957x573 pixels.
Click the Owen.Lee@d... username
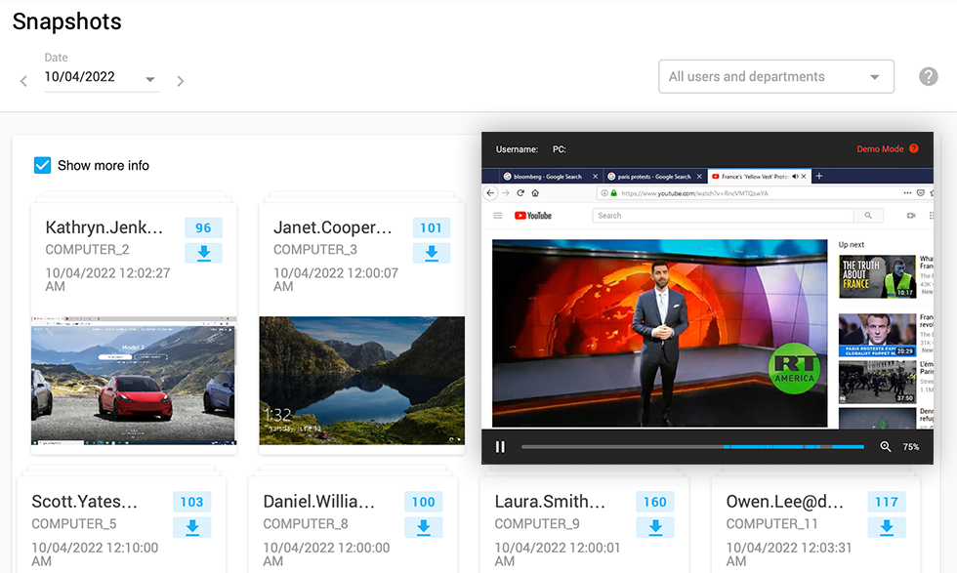(785, 502)
